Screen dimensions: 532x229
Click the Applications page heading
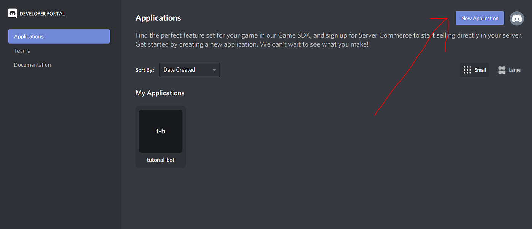coord(158,18)
